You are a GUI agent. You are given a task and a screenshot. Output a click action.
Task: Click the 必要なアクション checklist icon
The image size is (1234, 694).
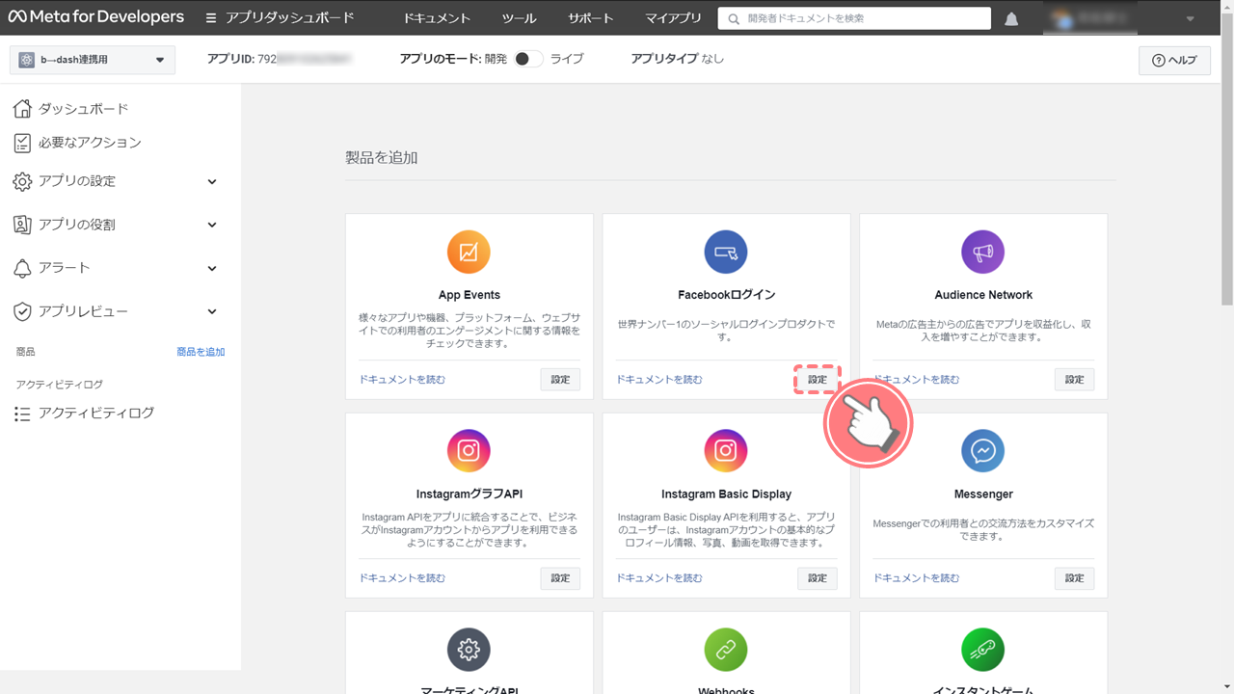22,143
